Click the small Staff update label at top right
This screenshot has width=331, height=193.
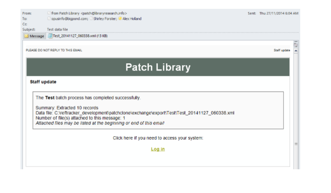point(282,50)
